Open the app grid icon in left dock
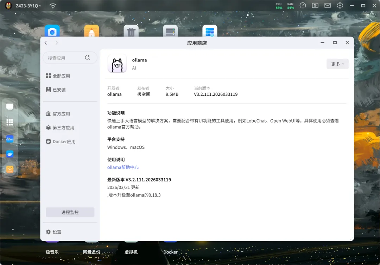This screenshot has height=265, width=380. click(x=10, y=122)
